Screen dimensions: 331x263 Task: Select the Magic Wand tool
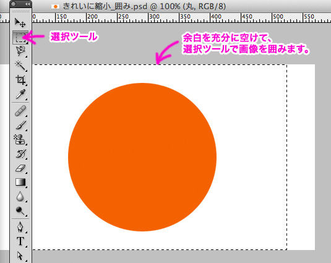(20, 65)
